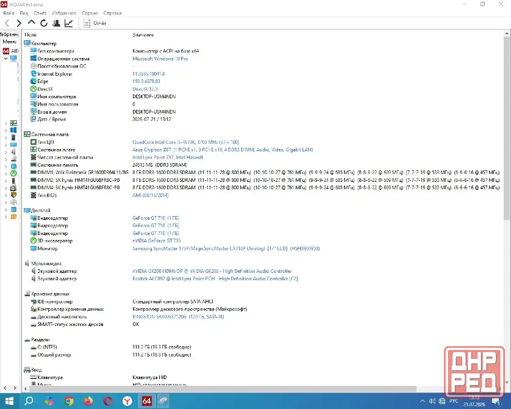This screenshot has height=409, width=511.
Task: Click the vertical scrollbar up arrow
Action: click(x=507, y=34)
